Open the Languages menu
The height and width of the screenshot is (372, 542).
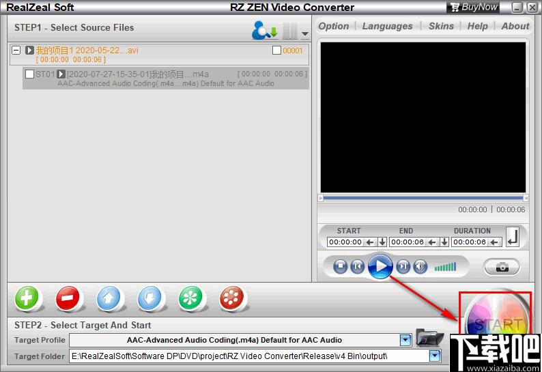387,26
